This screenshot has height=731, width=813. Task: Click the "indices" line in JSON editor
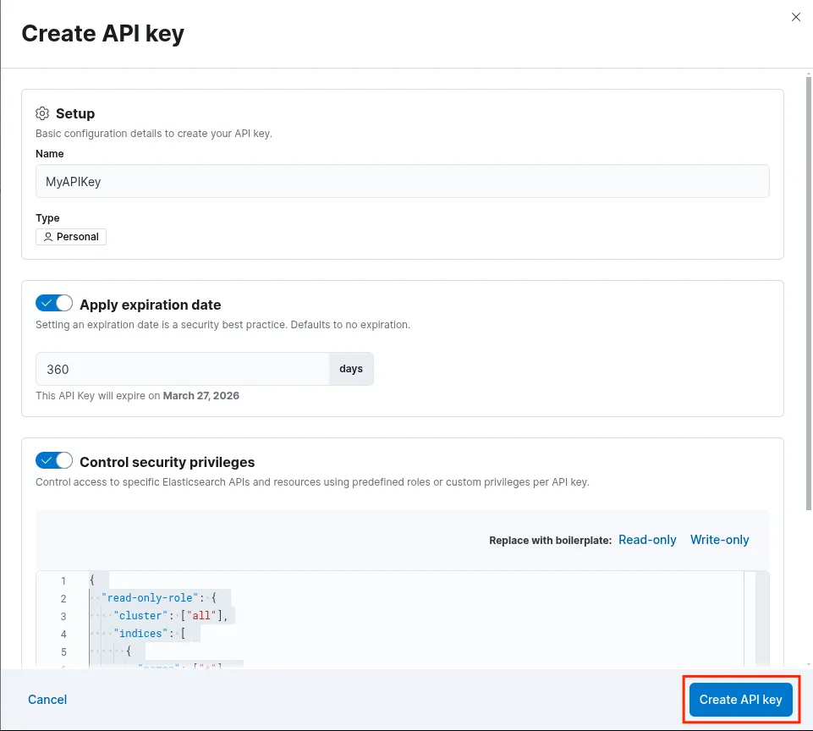click(x=143, y=634)
